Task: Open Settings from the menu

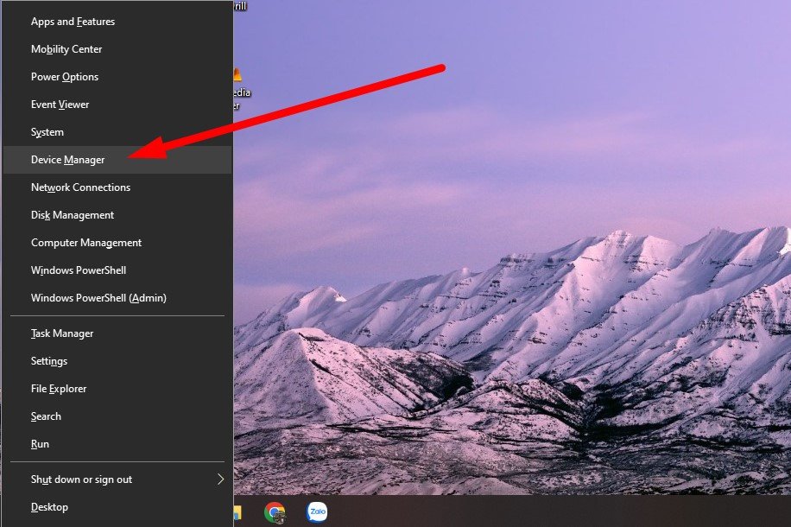Action: 48,361
